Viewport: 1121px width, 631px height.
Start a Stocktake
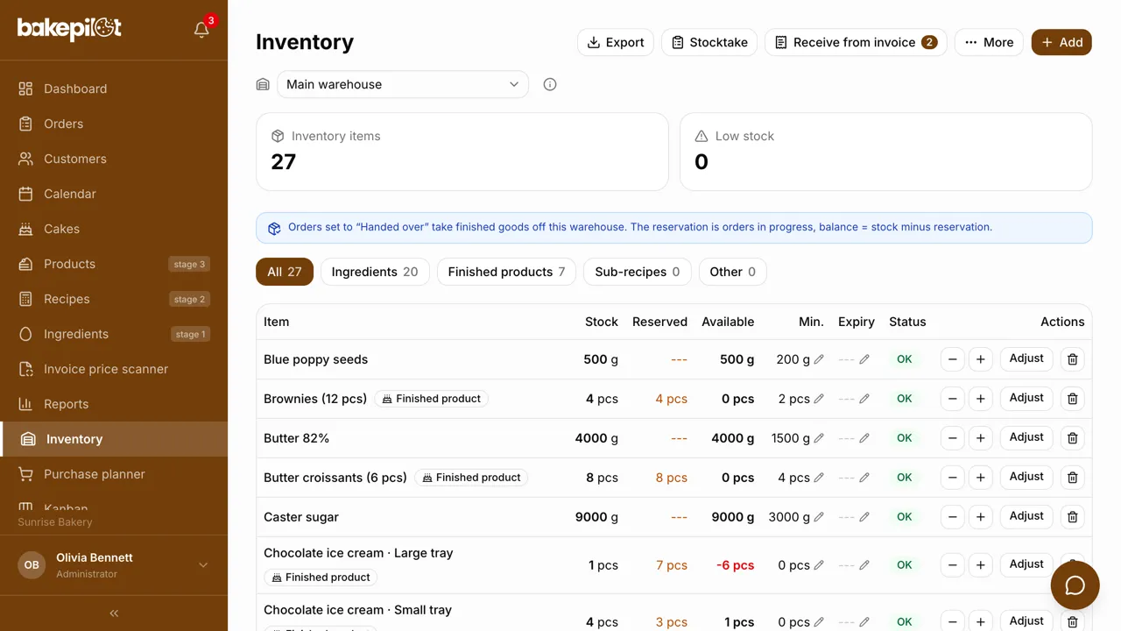pos(709,42)
